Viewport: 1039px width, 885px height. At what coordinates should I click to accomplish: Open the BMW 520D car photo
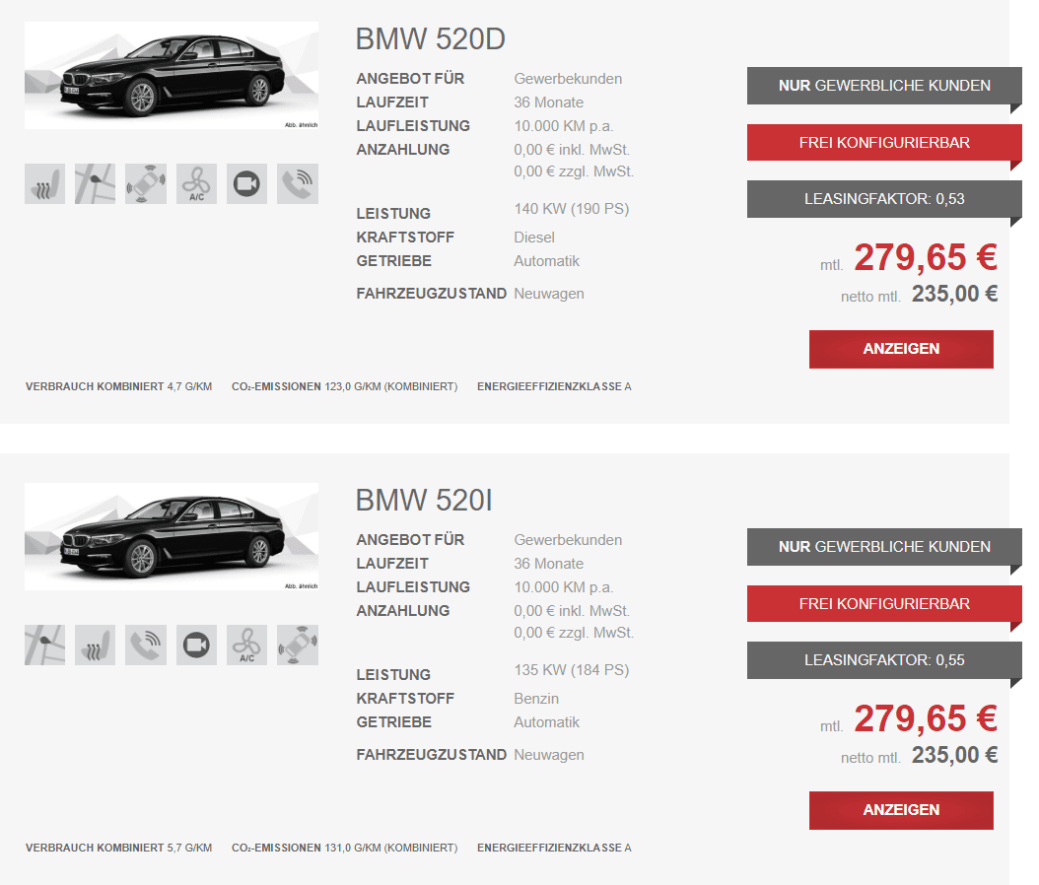click(172, 76)
